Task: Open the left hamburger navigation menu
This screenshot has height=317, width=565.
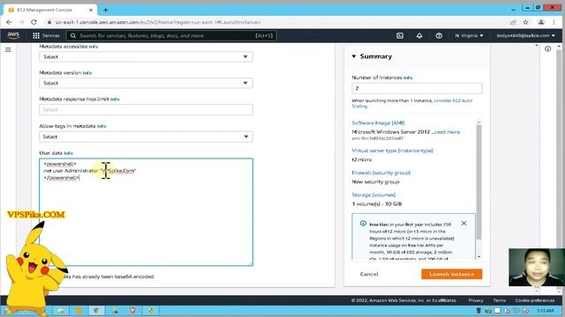Action: (x=8, y=49)
